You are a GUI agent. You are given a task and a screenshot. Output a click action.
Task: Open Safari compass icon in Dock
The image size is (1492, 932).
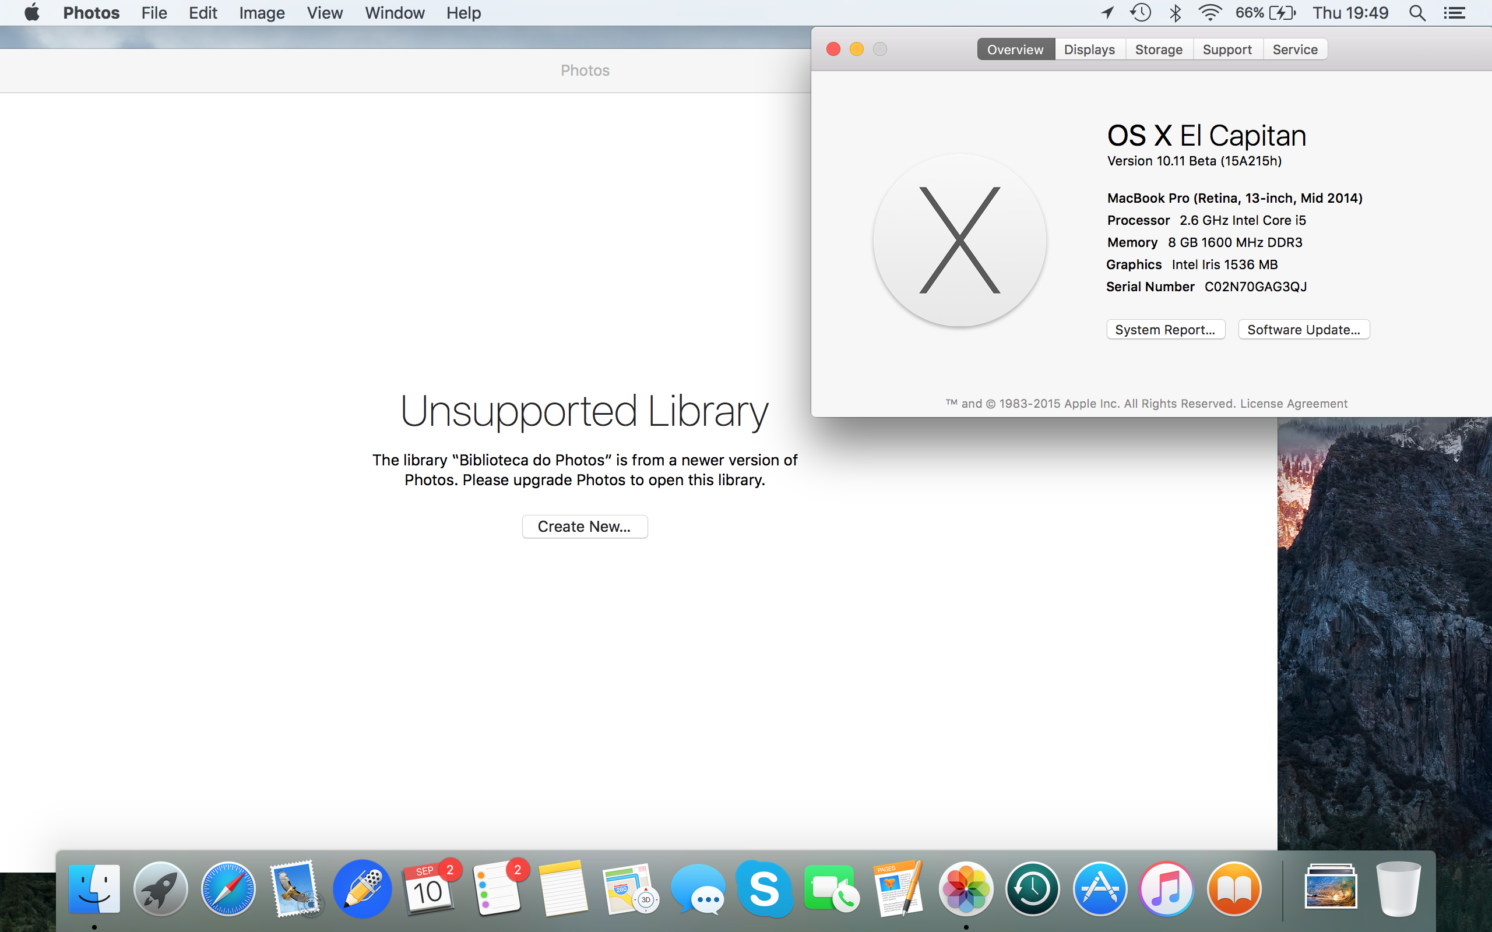(x=228, y=889)
